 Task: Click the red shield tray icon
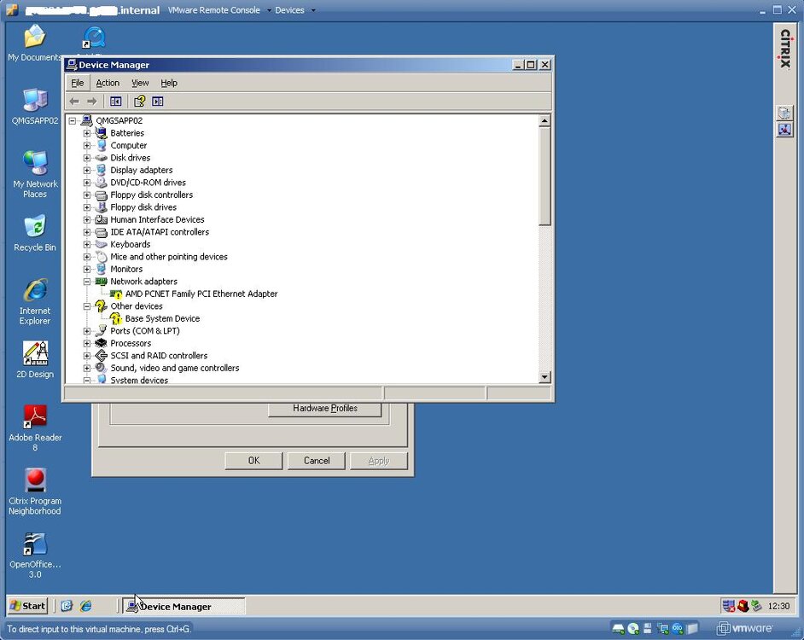(743, 606)
